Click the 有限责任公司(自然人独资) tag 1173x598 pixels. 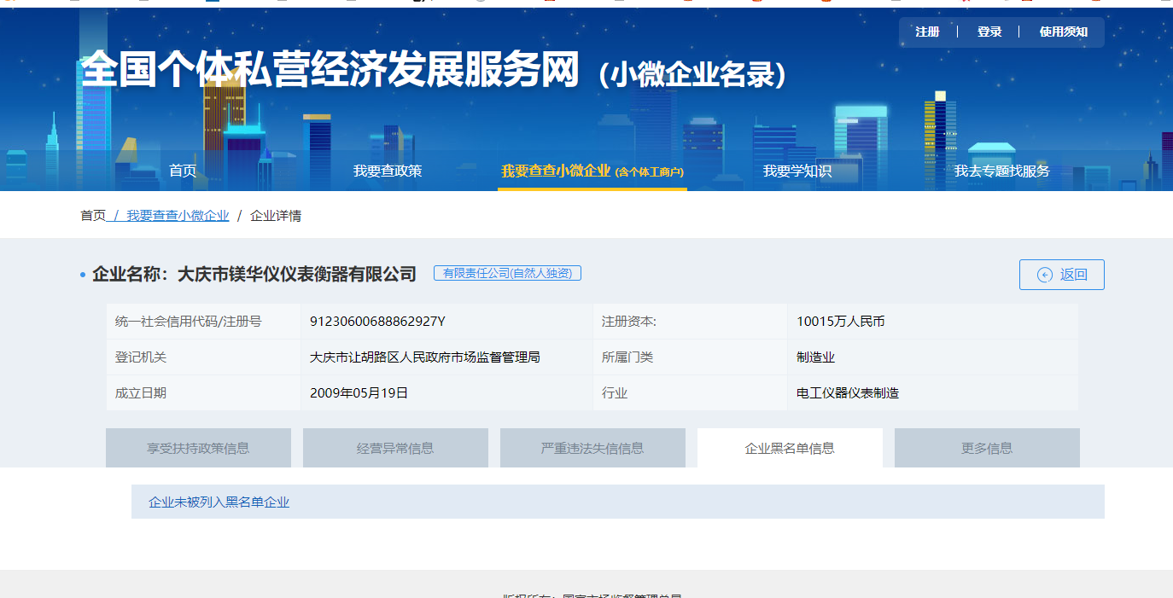click(507, 273)
